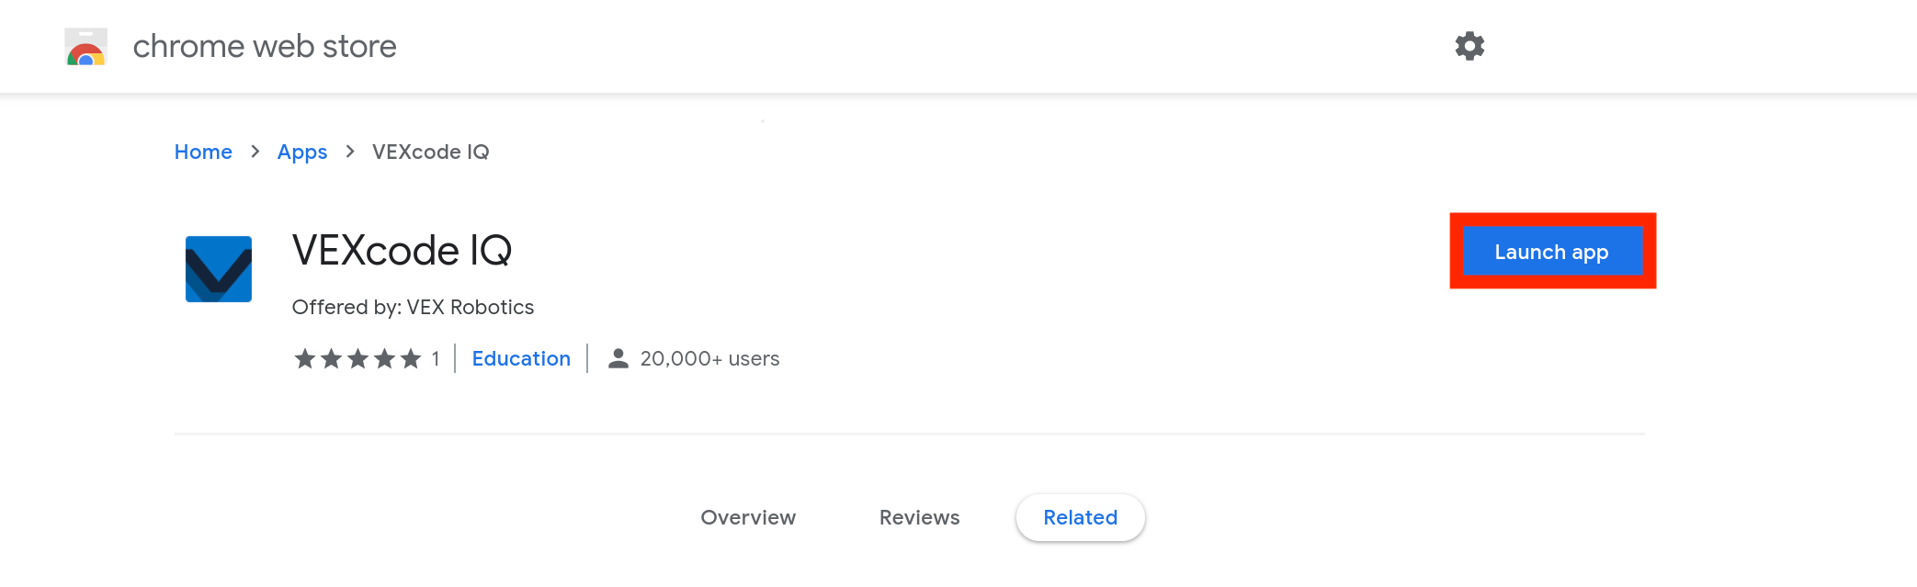Click the VEXcode IQ title heading
1917x587 pixels.
tap(402, 250)
